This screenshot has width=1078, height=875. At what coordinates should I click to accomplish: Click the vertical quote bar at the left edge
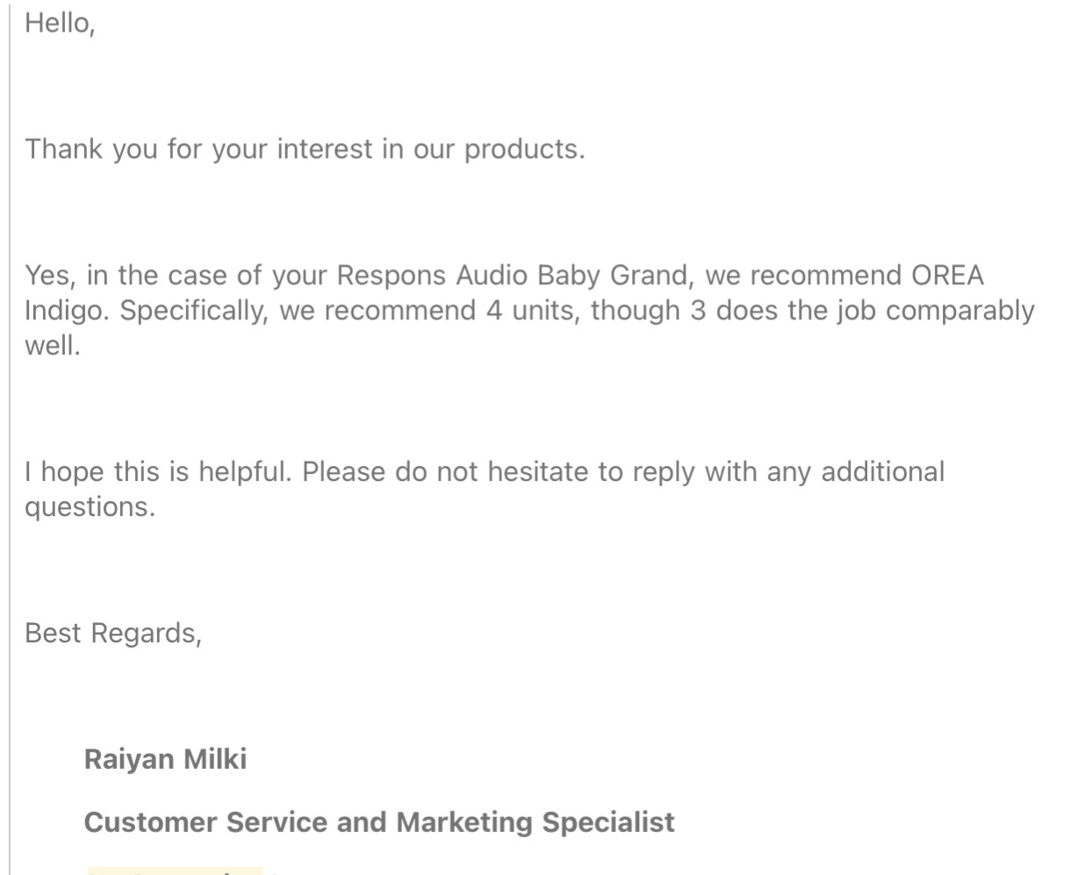coord(10,439)
